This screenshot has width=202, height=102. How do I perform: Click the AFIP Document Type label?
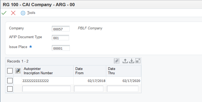25,37
